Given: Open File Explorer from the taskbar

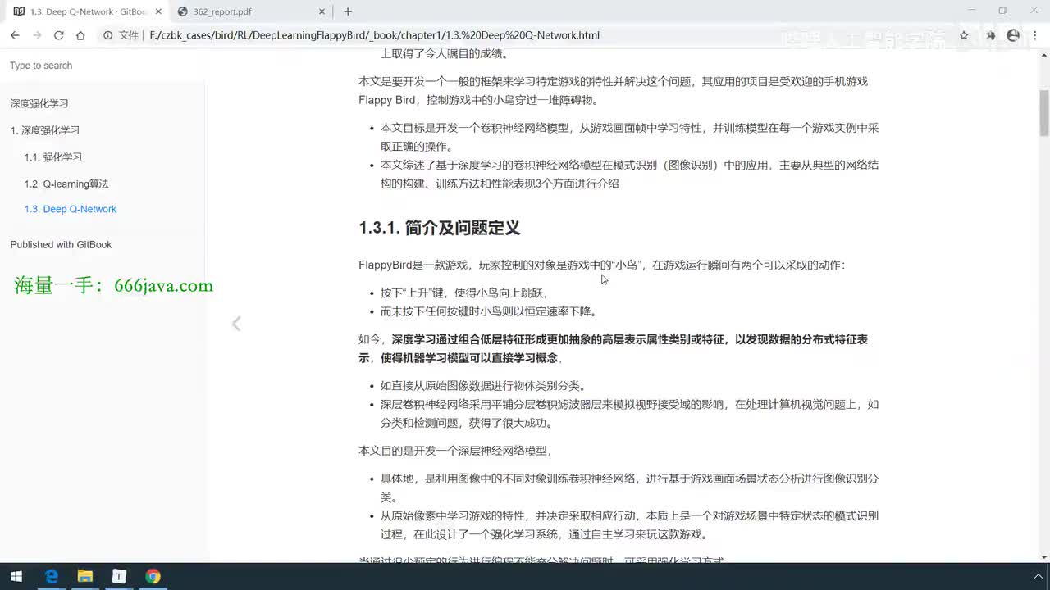Looking at the screenshot, I should (x=84, y=576).
